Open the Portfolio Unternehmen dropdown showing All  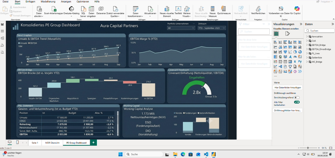tap(181, 28)
